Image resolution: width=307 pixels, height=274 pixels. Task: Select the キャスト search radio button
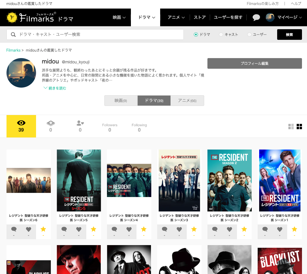click(x=221, y=35)
